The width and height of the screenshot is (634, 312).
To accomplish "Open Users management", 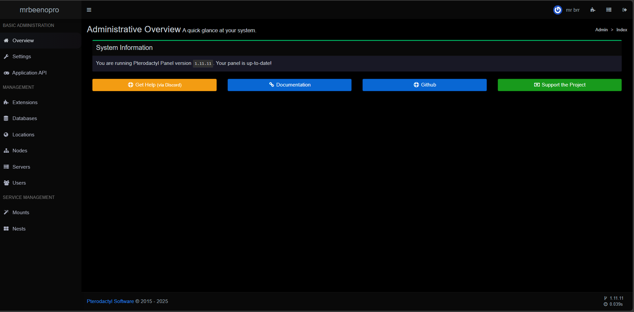I will click(x=19, y=183).
